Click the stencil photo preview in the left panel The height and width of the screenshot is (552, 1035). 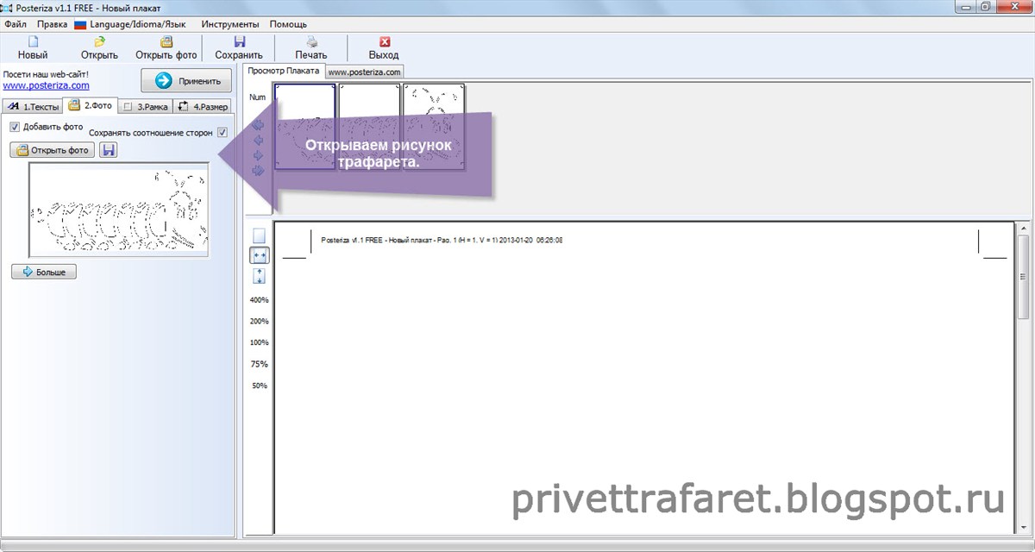point(119,210)
